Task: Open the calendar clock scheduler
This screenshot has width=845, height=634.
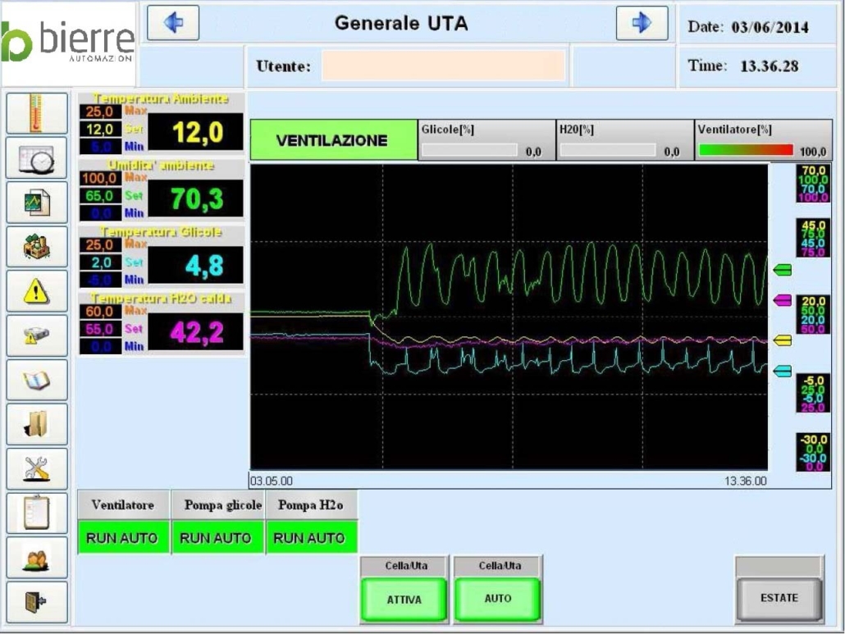Action: pos(36,157)
